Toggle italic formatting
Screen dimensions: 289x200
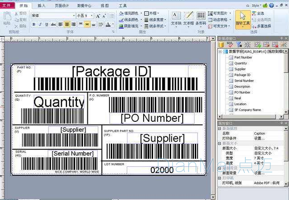tap(41, 24)
